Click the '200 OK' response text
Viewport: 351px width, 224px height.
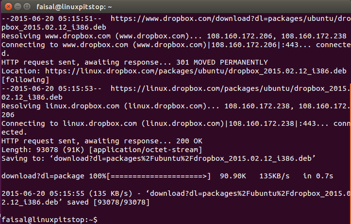click(x=189, y=141)
